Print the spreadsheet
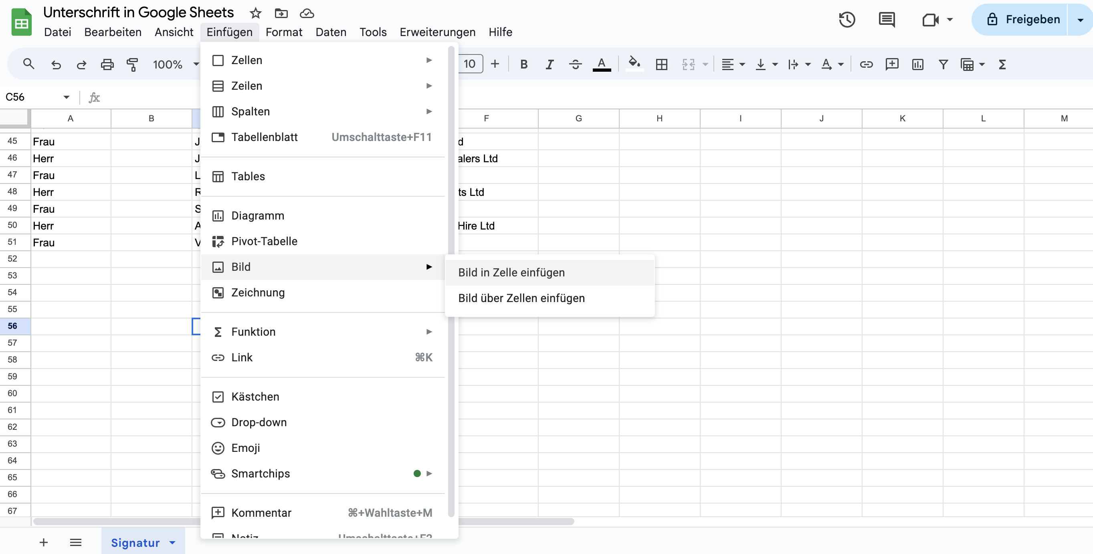The image size is (1093, 554). coord(107,64)
